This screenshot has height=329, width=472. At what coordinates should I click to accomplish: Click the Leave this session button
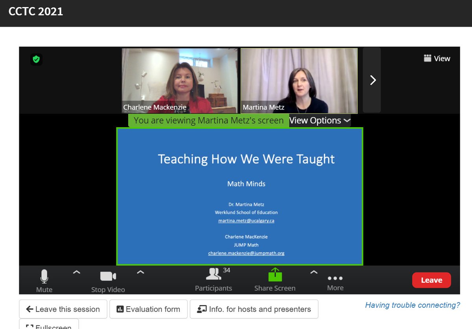coord(63,309)
